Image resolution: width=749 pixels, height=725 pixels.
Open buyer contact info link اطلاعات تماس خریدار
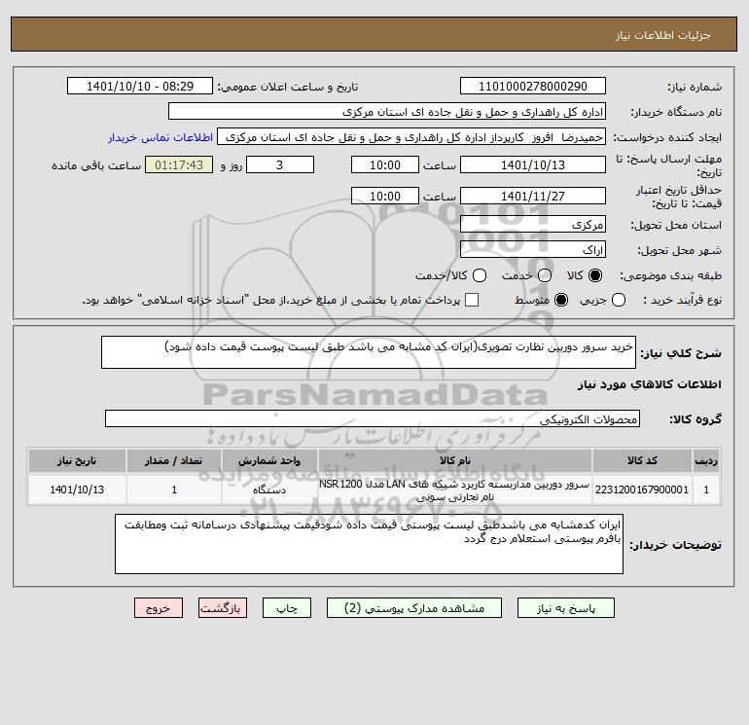click(160, 137)
